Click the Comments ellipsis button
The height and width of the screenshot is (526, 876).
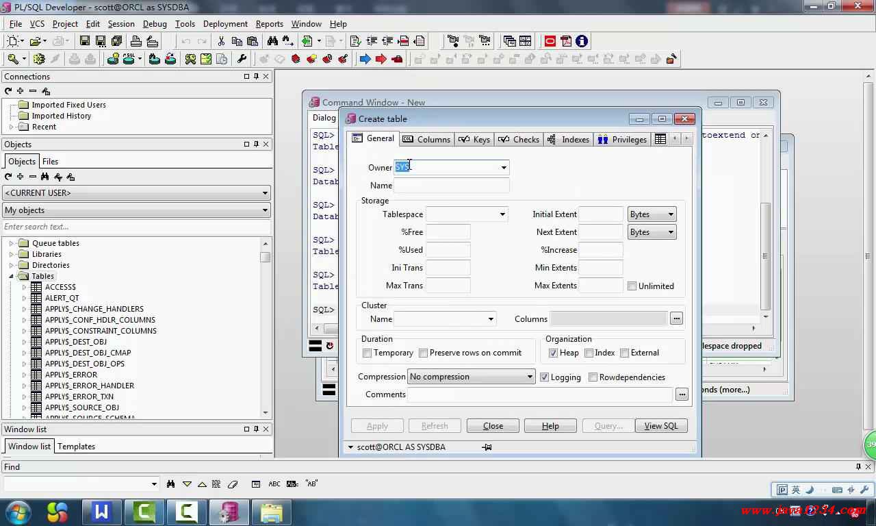coord(682,394)
